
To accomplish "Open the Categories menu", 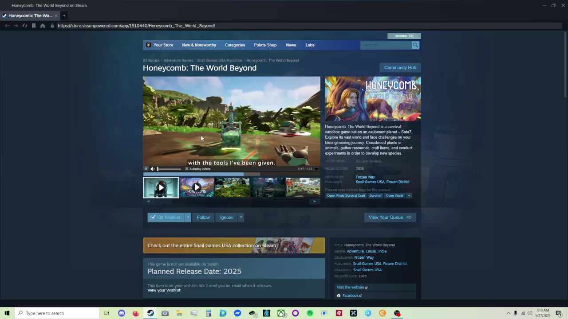I will (235, 45).
